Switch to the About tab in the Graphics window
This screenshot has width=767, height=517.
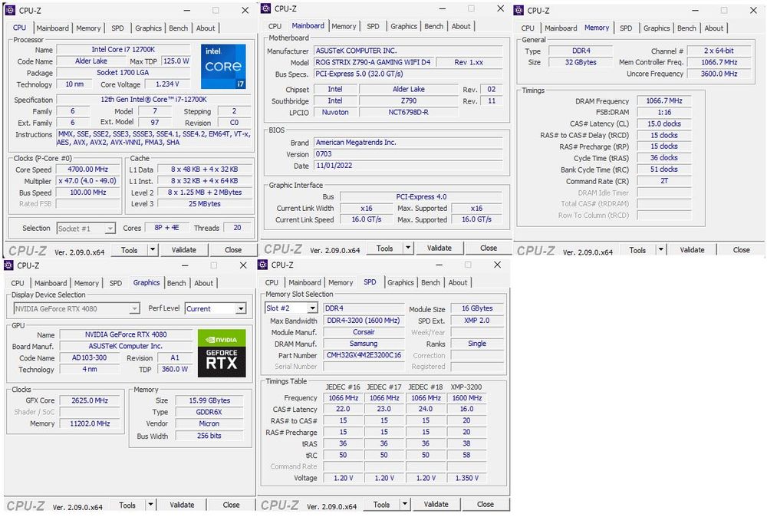tap(203, 282)
